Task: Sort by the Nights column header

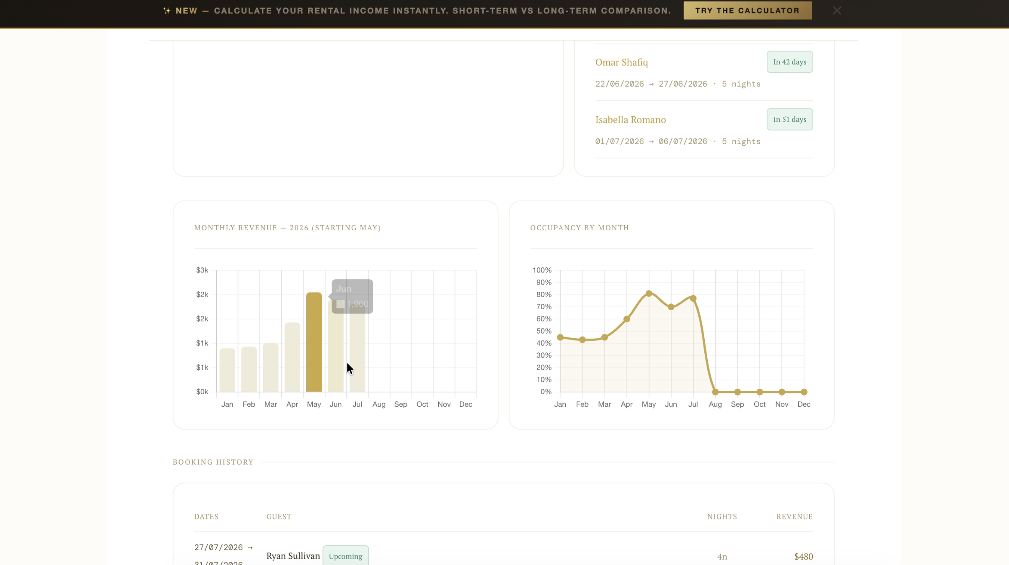Action: [722, 516]
